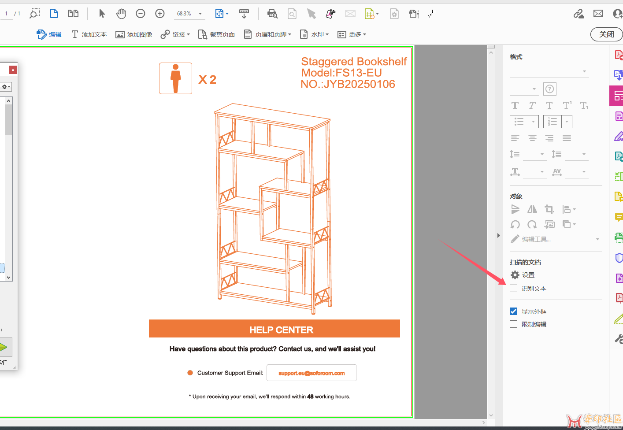Open 页眉和页脚 header and footer menu
The image size is (623, 430).
(267, 34)
